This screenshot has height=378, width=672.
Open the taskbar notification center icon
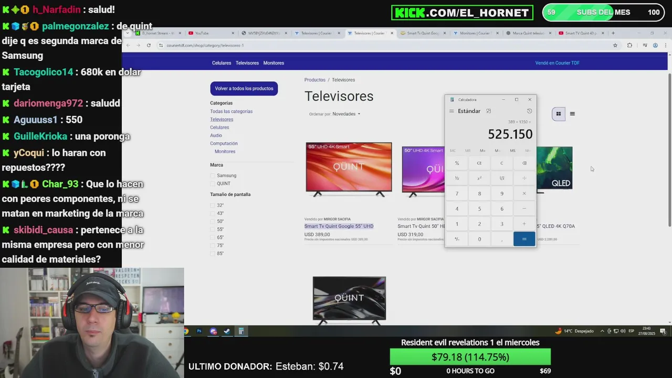tap(663, 331)
